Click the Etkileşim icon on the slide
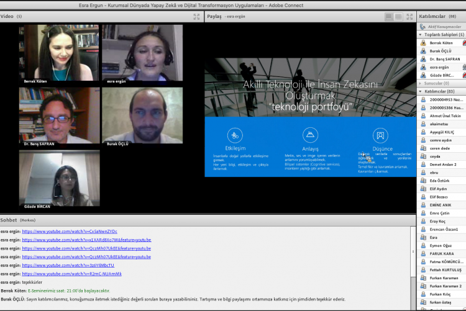 [235, 135]
